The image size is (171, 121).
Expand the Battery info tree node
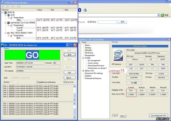pyautogui.click(x=83, y=71)
